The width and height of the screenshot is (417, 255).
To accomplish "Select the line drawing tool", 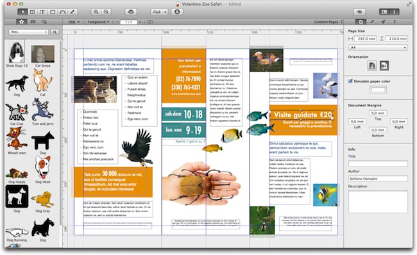I will point(72,12).
